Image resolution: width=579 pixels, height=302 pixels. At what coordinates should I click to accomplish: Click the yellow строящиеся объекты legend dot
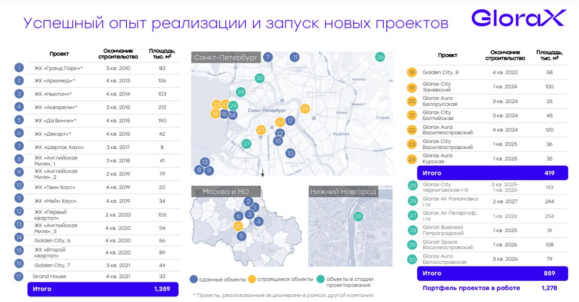coord(252,279)
